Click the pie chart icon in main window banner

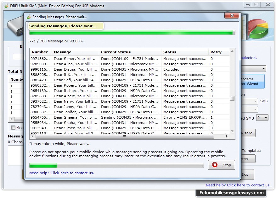[258, 29]
